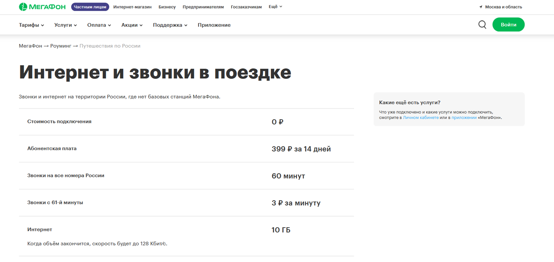
Task: Click Какие ещё есть услуги? heading
Action: tap(410, 103)
